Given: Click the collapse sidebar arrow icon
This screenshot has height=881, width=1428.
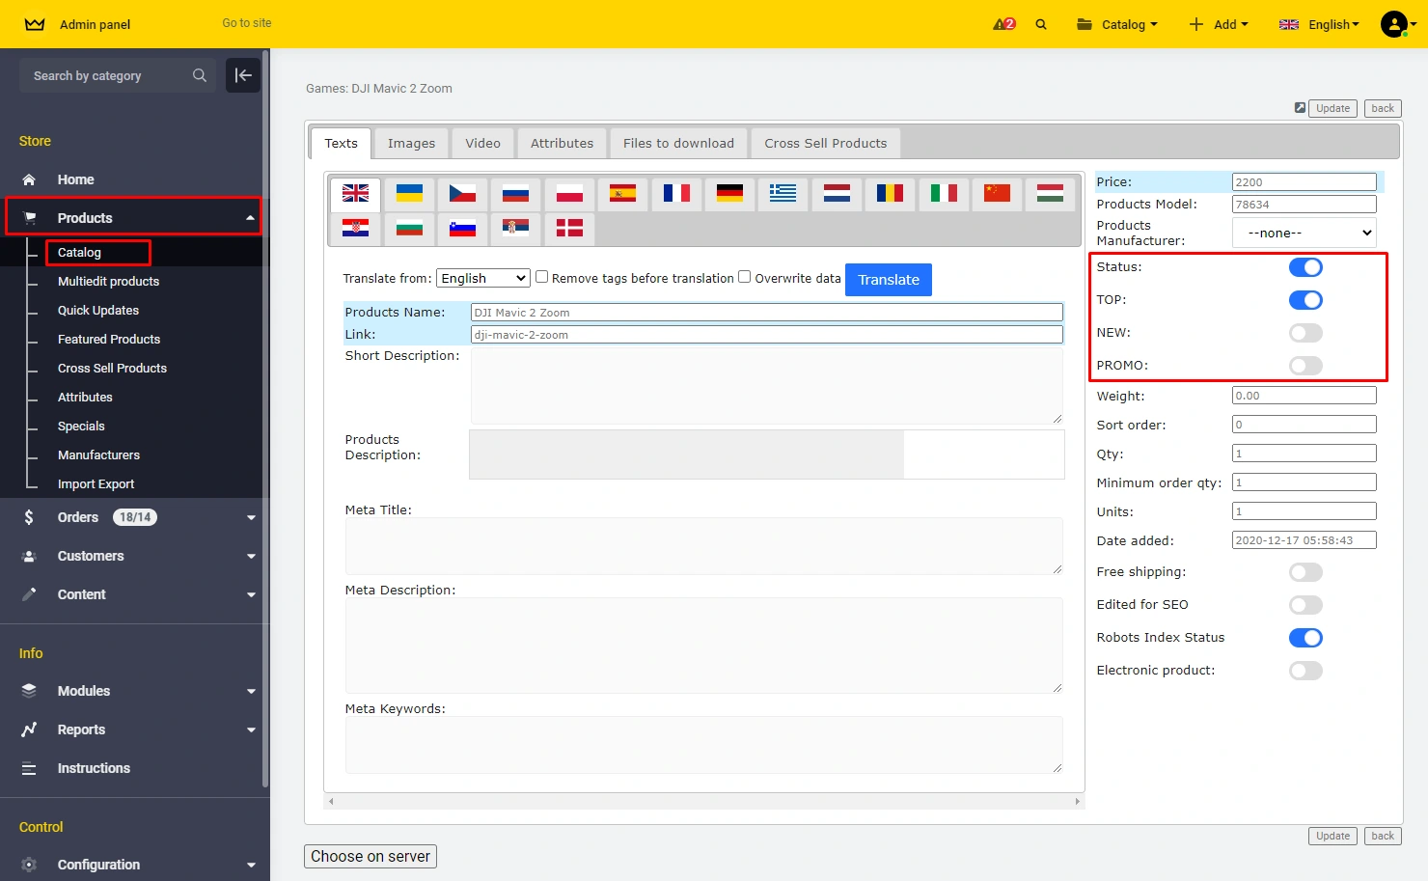Looking at the screenshot, I should [x=243, y=75].
